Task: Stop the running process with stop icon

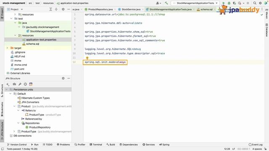Action: [x=248, y=3]
